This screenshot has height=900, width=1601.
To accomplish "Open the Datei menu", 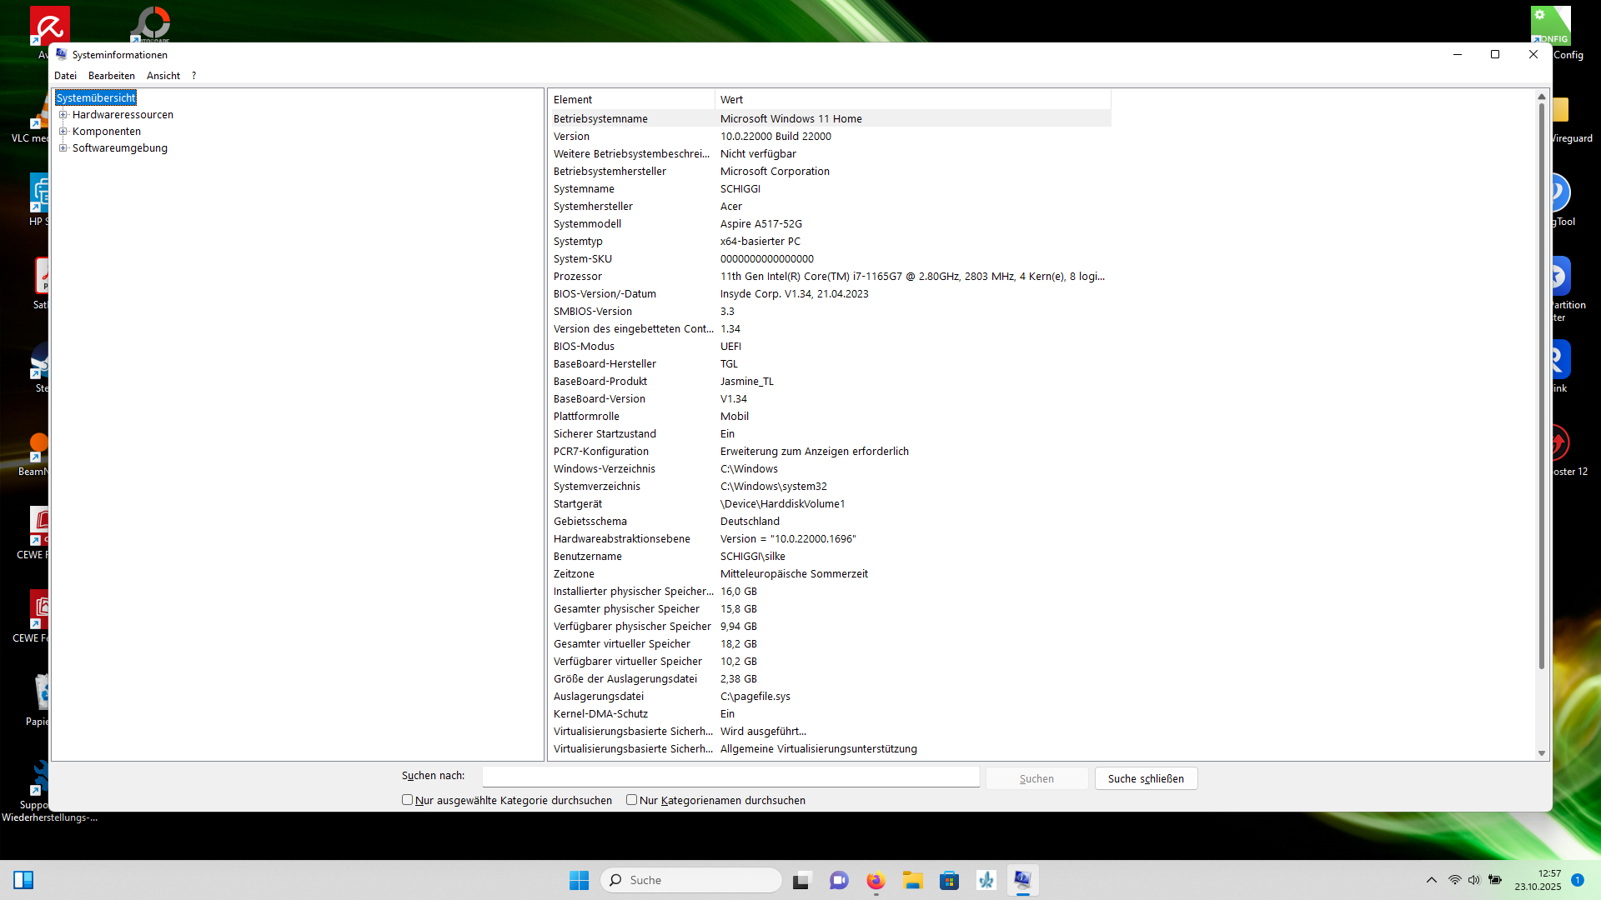I will pos(65,76).
